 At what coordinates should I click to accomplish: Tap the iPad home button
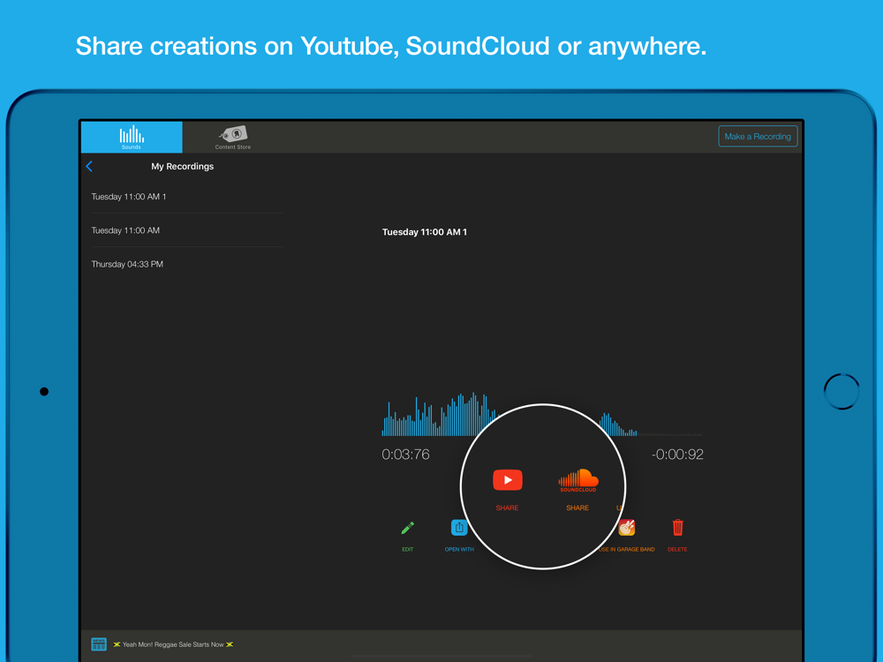pos(841,391)
